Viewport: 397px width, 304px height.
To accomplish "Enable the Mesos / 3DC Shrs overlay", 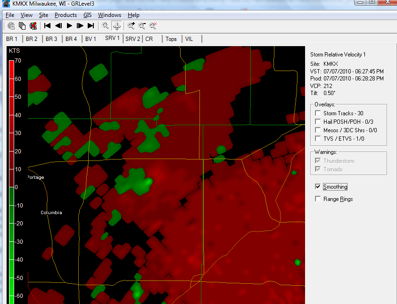I will [318, 130].
